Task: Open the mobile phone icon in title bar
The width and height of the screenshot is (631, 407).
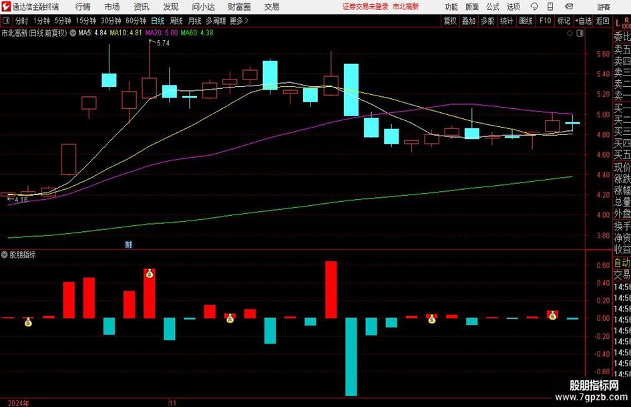Action: pos(550,7)
